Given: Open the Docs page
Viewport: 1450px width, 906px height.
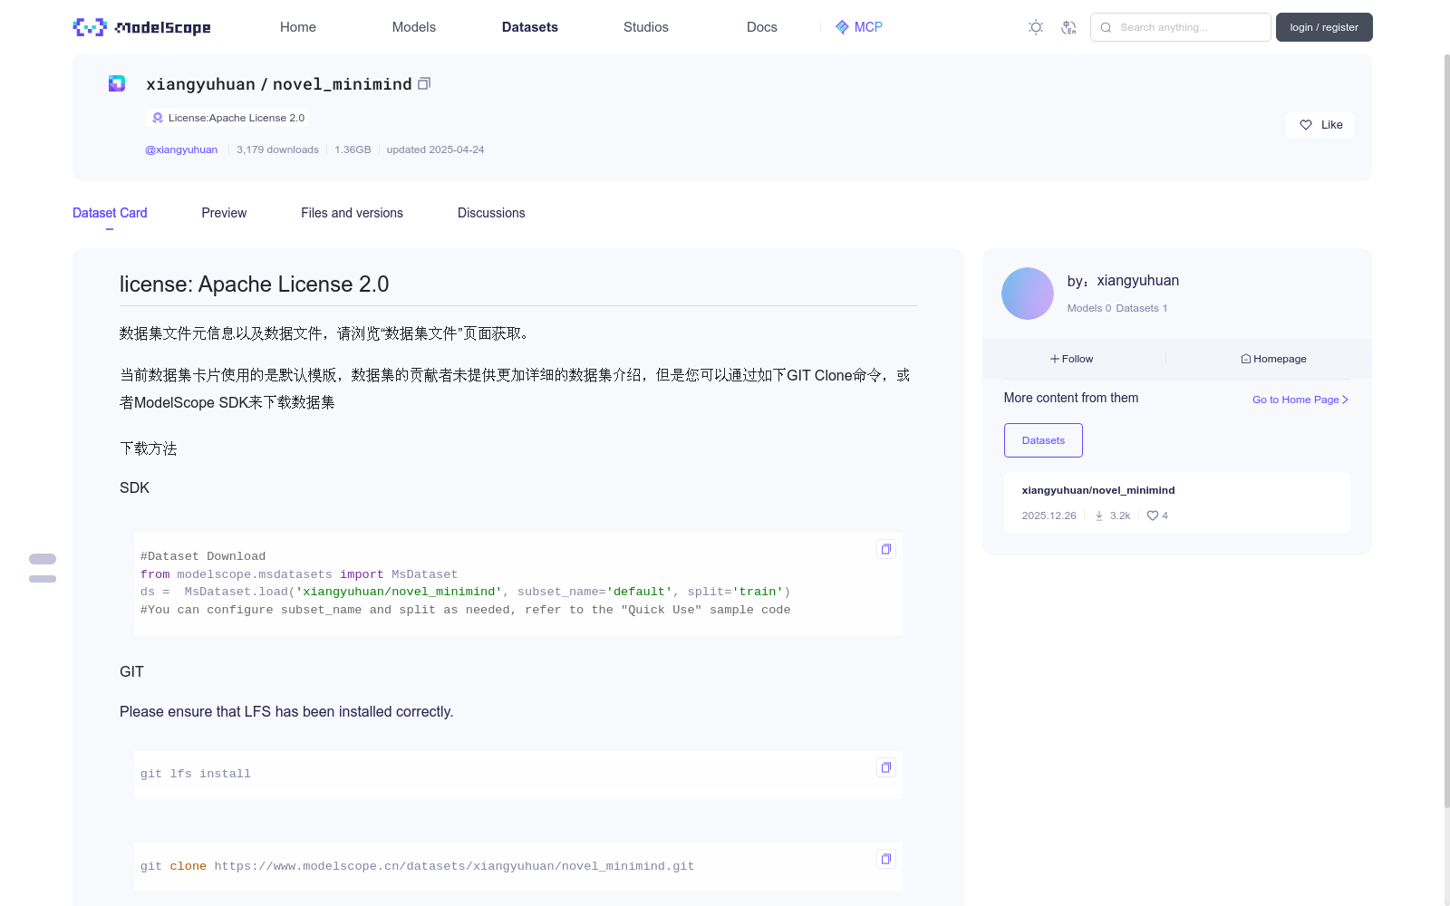Looking at the screenshot, I should pos(762,27).
